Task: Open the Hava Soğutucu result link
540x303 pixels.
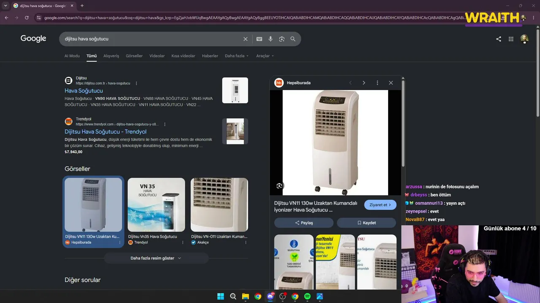Action: (x=84, y=90)
